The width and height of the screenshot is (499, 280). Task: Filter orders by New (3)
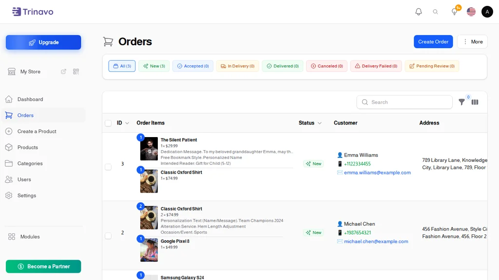[x=154, y=66]
